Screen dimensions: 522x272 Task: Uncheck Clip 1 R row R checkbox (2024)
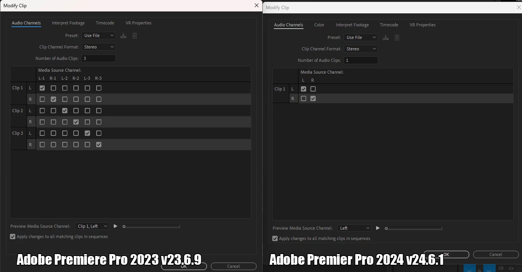click(x=313, y=98)
